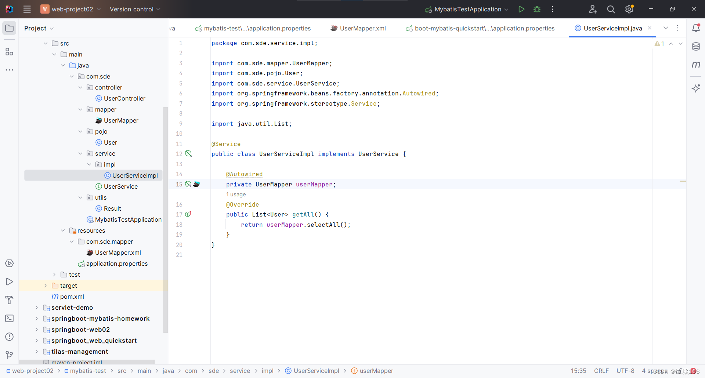Image resolution: width=705 pixels, height=378 pixels.
Task: Click the project tree vertical scrollbar
Action: click(x=165, y=219)
